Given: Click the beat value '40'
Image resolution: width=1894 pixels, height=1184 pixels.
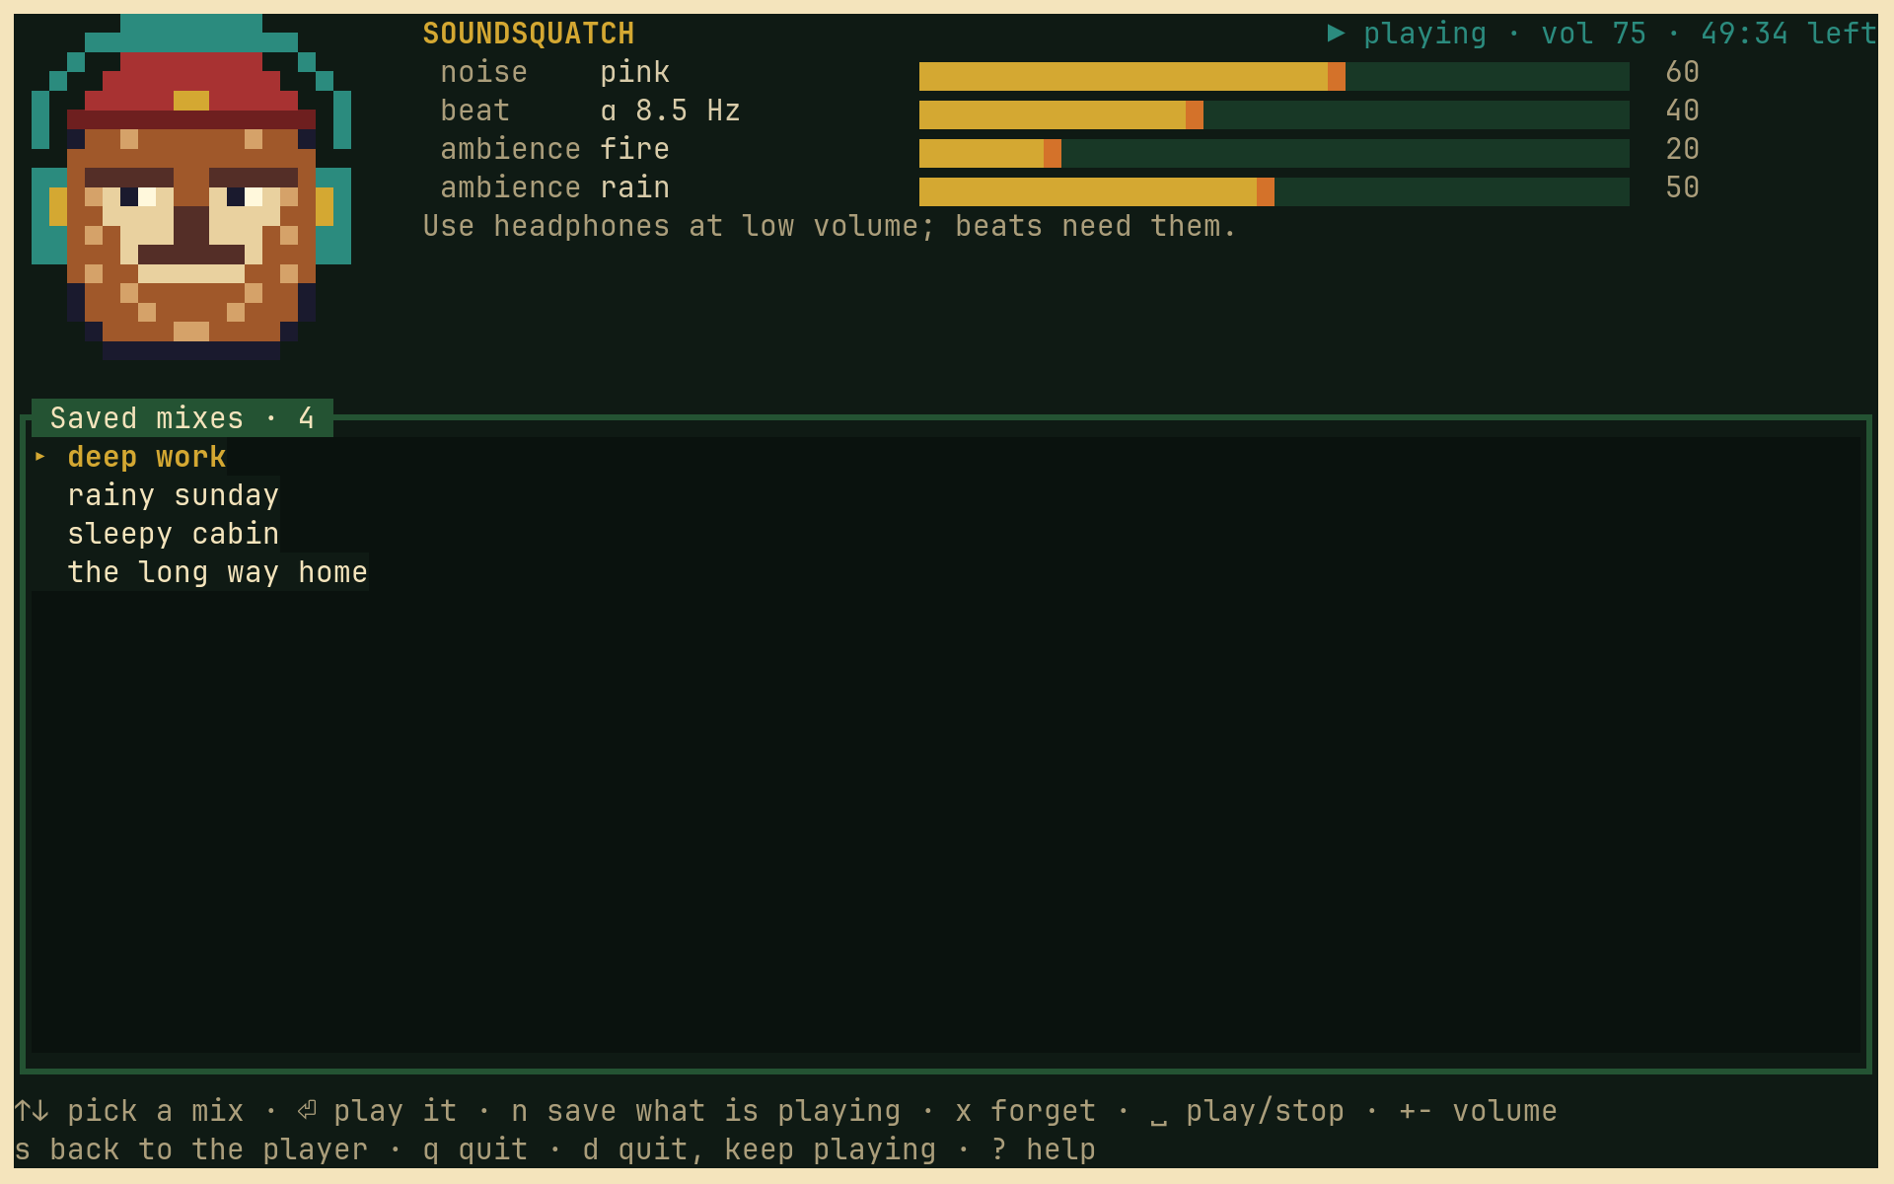Looking at the screenshot, I should coord(1683,111).
